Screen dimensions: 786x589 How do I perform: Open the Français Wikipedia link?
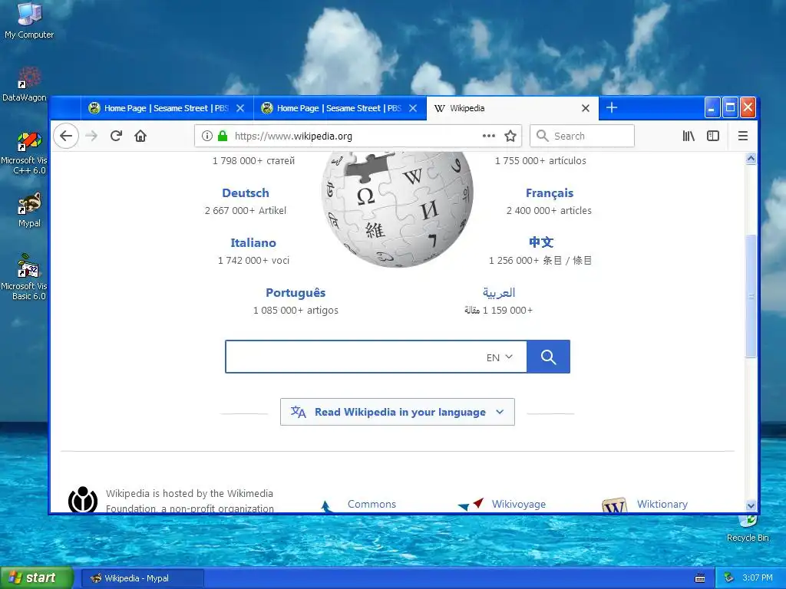[550, 192]
